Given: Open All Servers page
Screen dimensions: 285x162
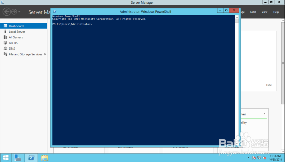Looking at the screenshot, I should point(16,37).
